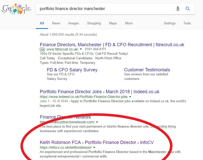Open the Maps tab
Screen dimensions: 203x160
(x=113, y=23)
